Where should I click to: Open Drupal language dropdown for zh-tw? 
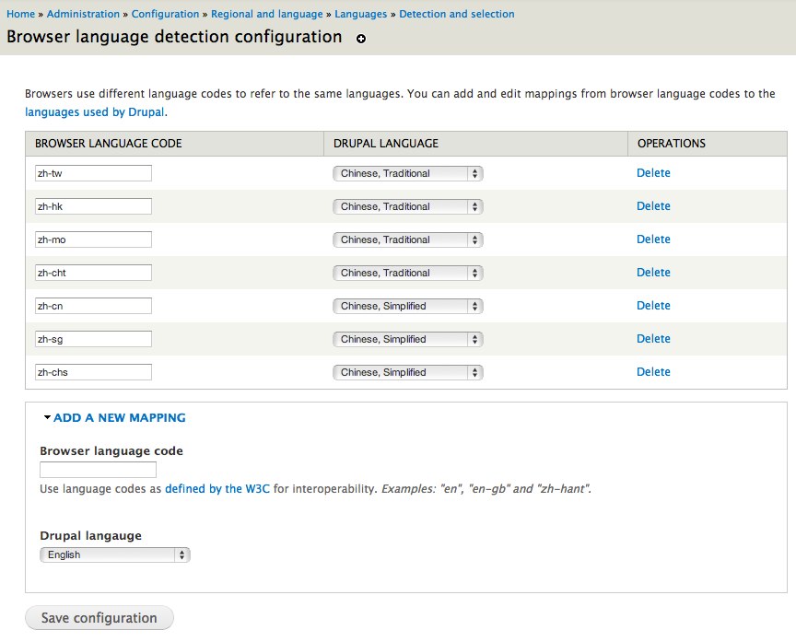(407, 173)
